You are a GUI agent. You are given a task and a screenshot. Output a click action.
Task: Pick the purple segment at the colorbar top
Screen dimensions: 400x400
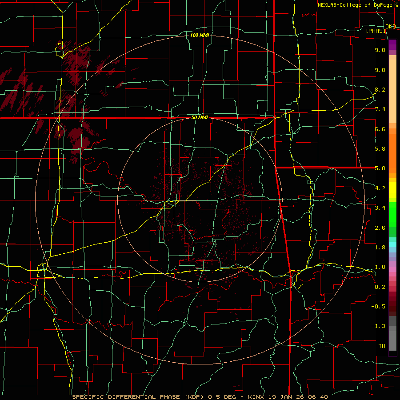(392, 44)
